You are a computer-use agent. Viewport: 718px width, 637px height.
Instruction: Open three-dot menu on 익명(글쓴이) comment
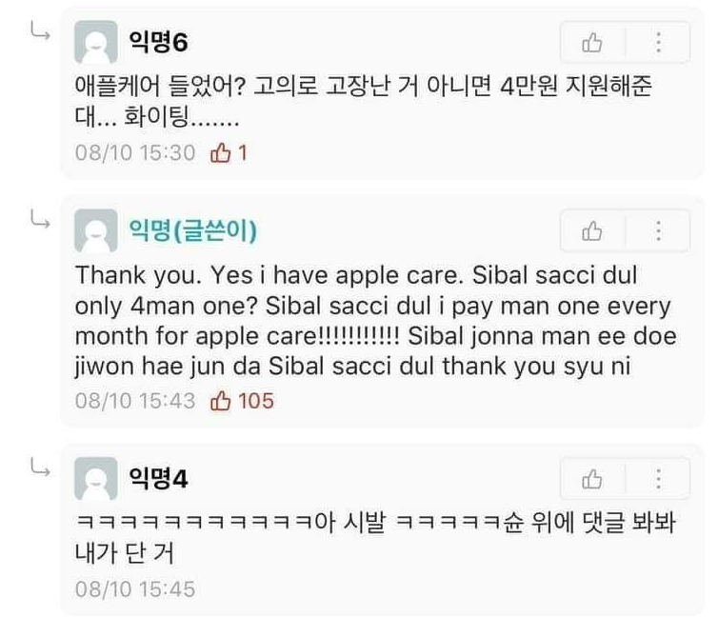point(658,230)
